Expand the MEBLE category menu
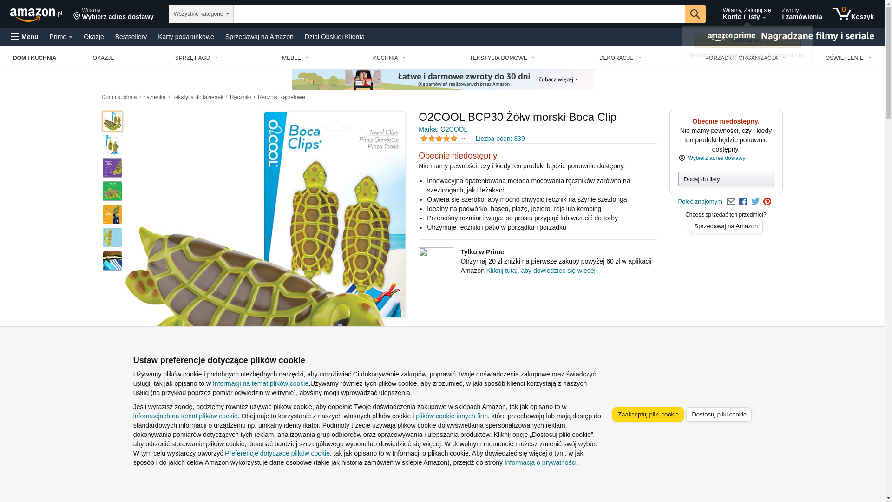Image resolution: width=892 pixels, height=502 pixels. 295,58
